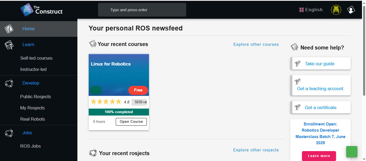
Task: Click the signpost icon on Take our guide
Action: point(297,64)
